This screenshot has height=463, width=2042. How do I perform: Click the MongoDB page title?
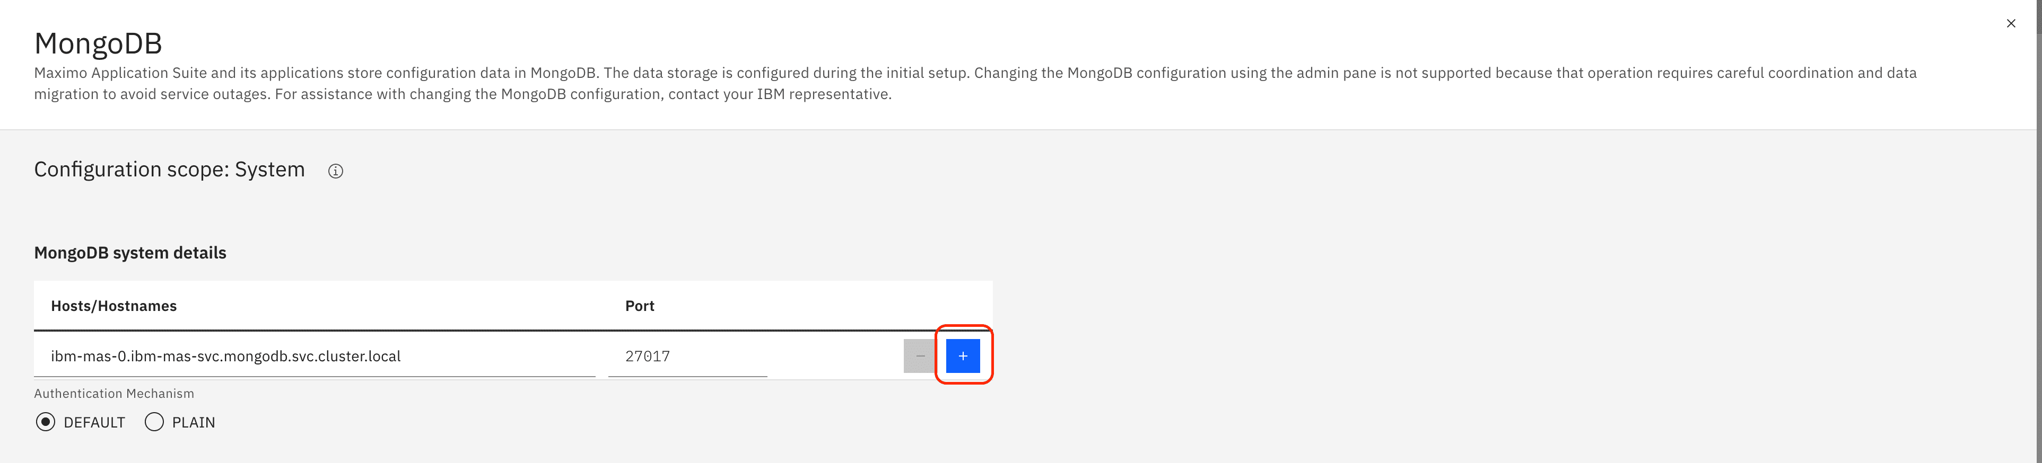(x=98, y=43)
